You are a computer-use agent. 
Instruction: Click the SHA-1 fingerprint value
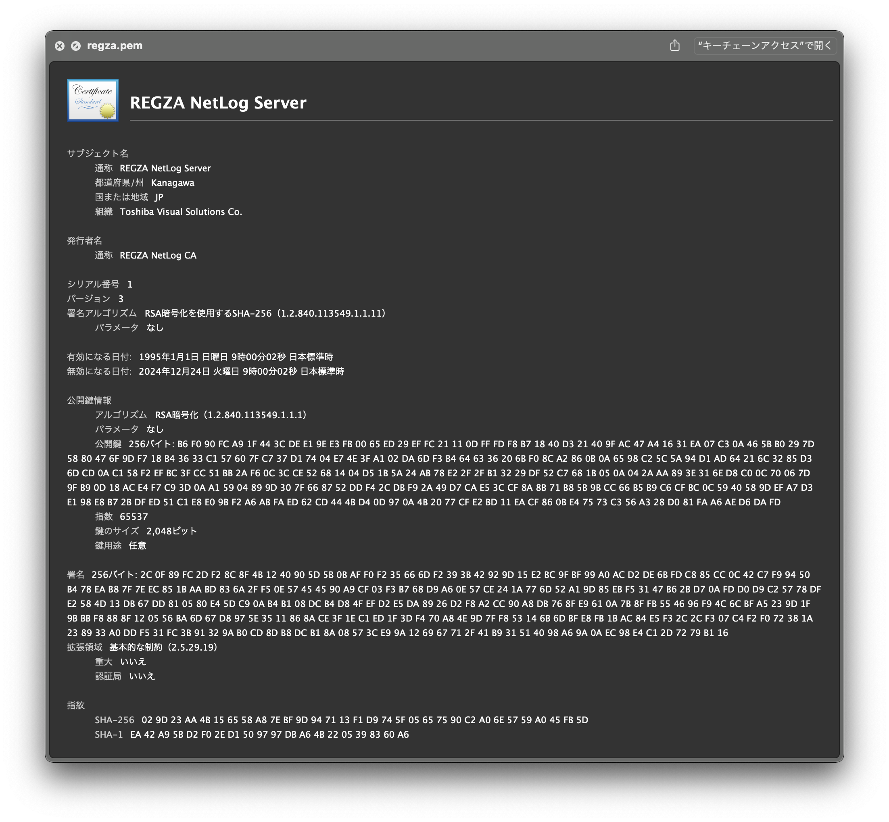269,734
